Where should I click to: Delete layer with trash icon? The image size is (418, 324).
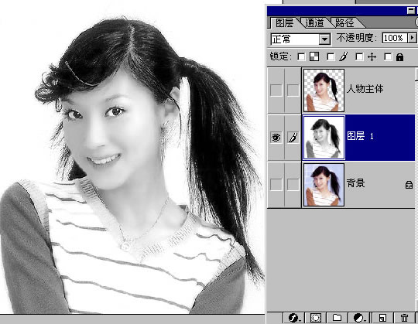click(x=404, y=318)
